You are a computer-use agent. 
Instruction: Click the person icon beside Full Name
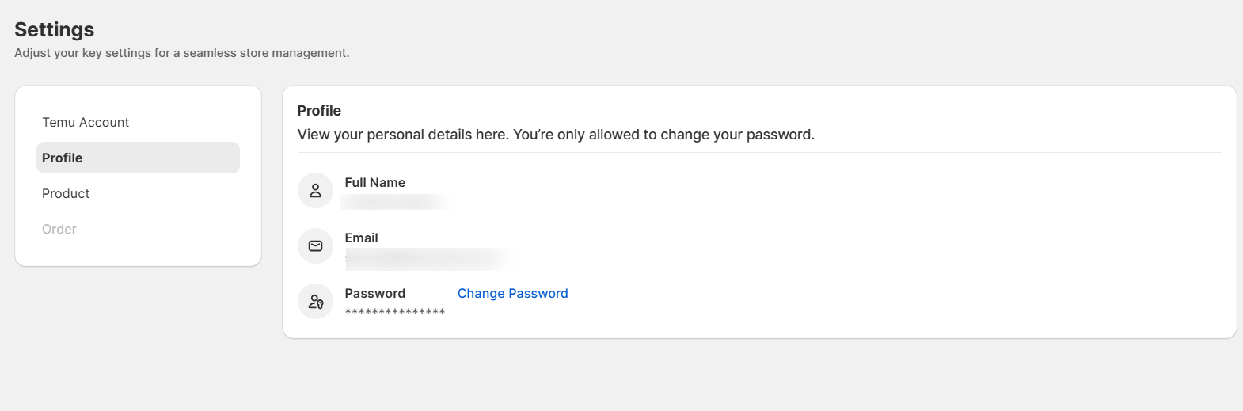tap(315, 191)
